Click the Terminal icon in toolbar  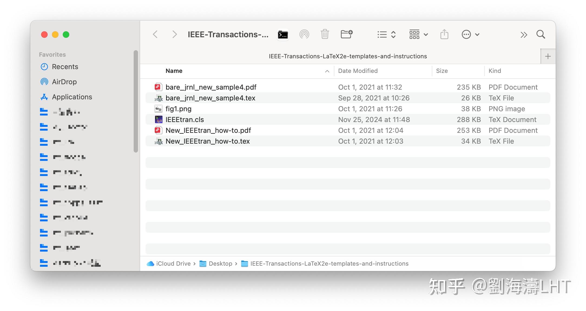283,35
